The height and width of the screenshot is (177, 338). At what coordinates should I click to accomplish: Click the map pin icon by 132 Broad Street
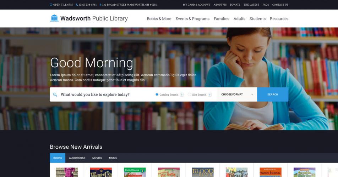[100, 5]
